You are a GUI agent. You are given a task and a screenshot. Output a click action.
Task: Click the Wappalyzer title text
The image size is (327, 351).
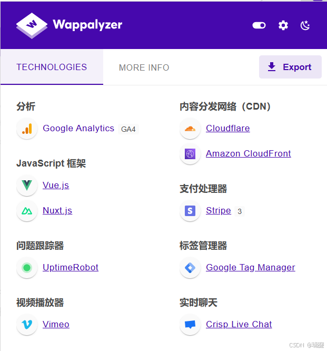[87, 25]
